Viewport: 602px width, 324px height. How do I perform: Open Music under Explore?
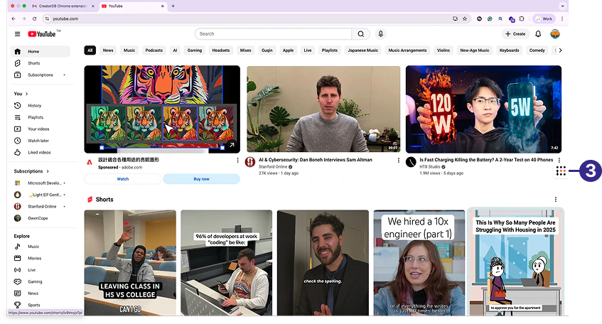(x=40, y=247)
